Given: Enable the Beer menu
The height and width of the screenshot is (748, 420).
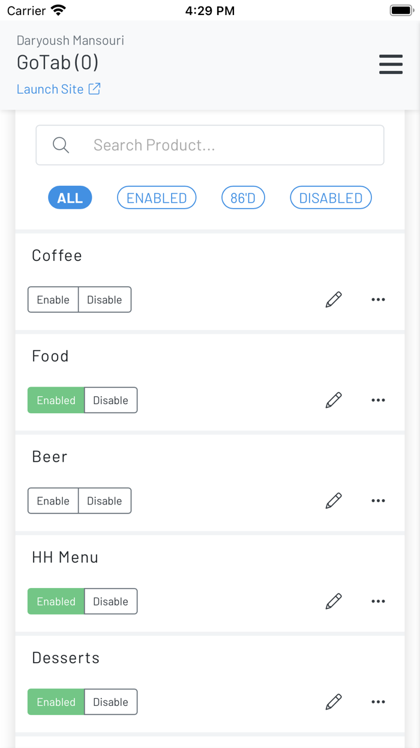Looking at the screenshot, I should (53, 500).
